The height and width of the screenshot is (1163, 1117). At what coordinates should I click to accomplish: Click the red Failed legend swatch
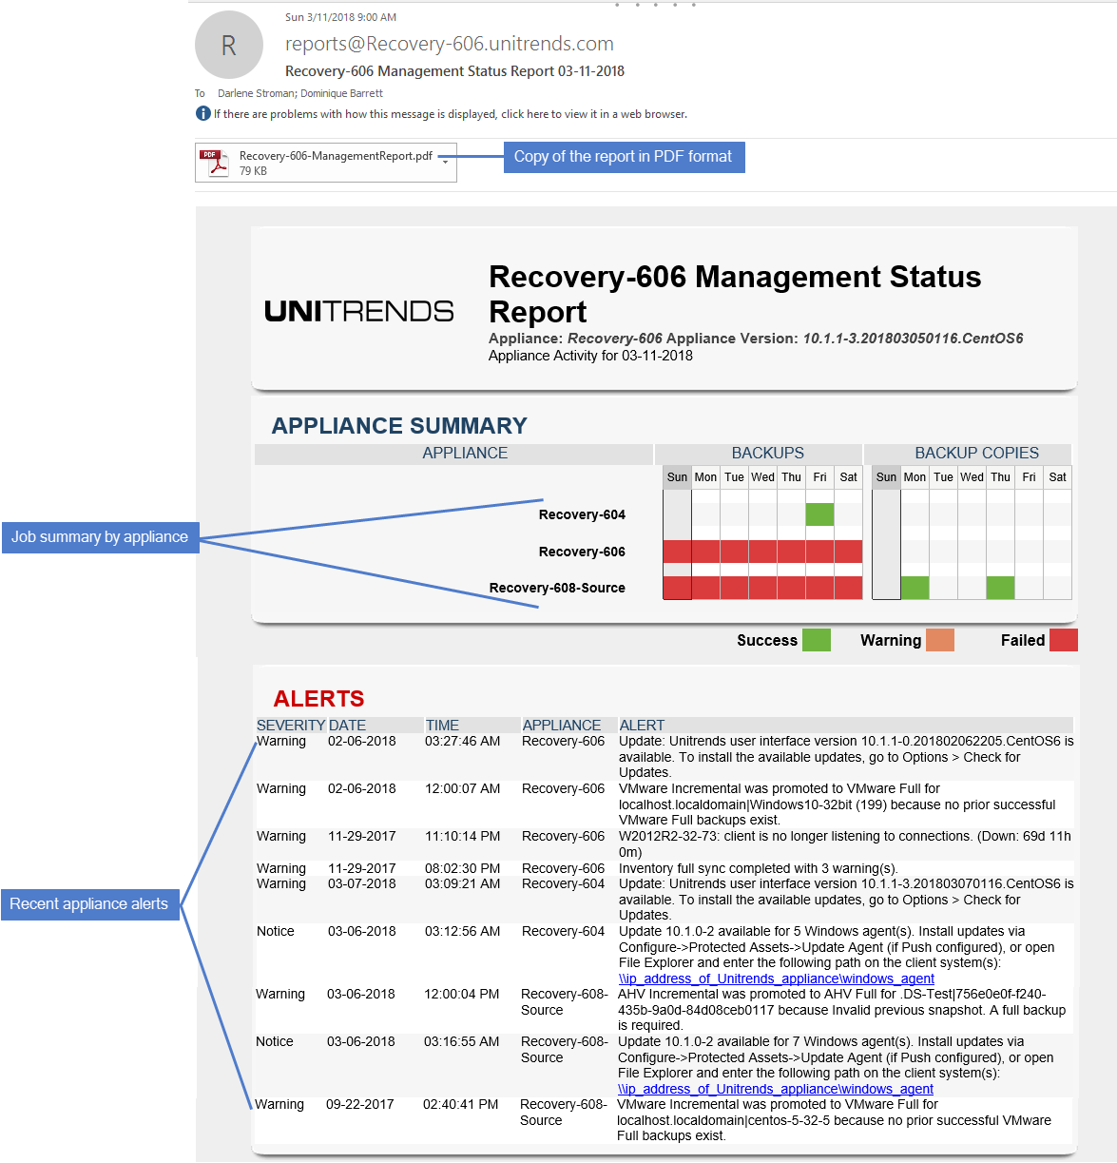click(x=1063, y=640)
